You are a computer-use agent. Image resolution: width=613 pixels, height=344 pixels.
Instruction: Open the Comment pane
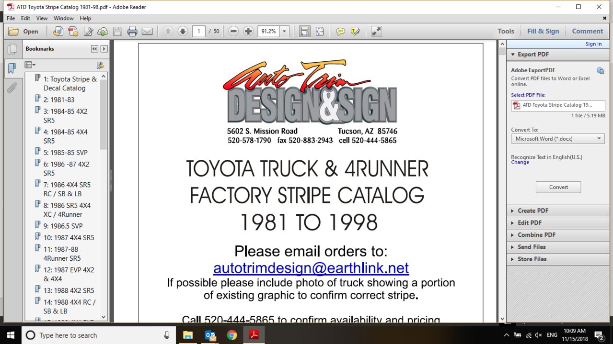pos(588,31)
